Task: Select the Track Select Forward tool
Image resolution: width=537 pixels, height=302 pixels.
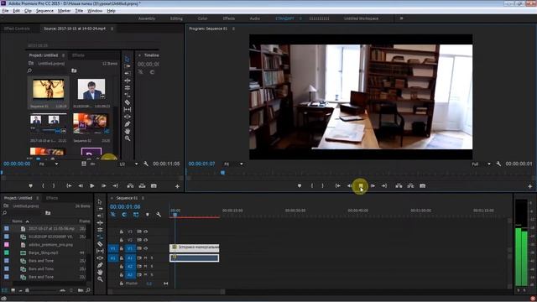Action: (100, 209)
